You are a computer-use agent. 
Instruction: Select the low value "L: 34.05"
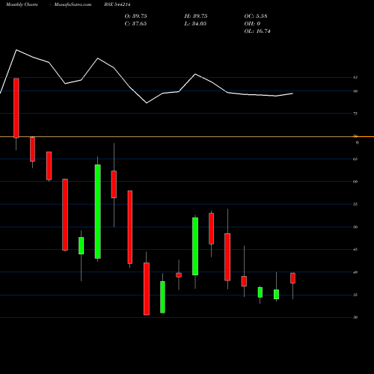tap(195, 24)
